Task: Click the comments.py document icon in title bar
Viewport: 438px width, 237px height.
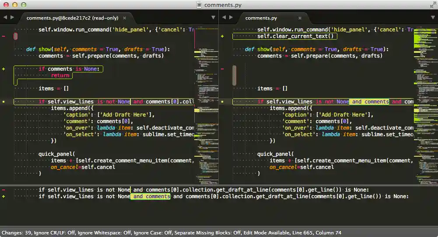Action: [x=199, y=5]
